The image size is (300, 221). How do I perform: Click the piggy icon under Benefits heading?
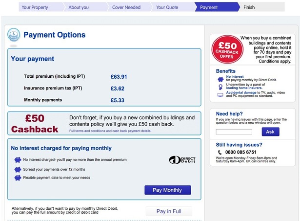(220, 78)
